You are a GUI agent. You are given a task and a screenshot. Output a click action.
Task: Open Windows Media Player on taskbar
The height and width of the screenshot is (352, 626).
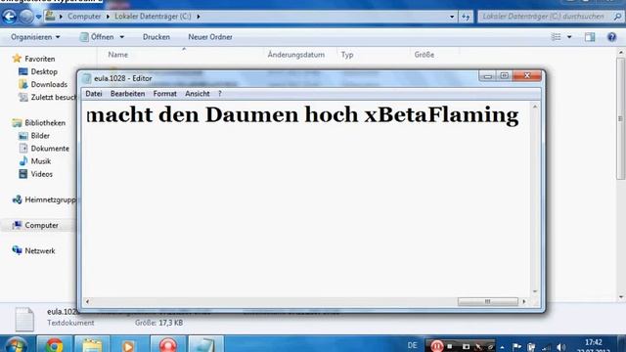click(128, 345)
